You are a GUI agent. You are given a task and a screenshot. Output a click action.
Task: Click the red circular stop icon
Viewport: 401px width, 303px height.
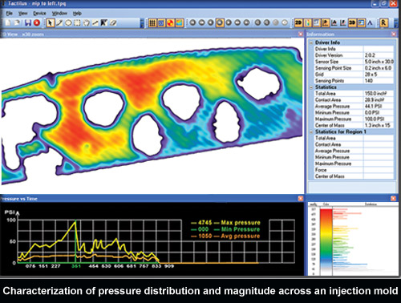coord(37,23)
